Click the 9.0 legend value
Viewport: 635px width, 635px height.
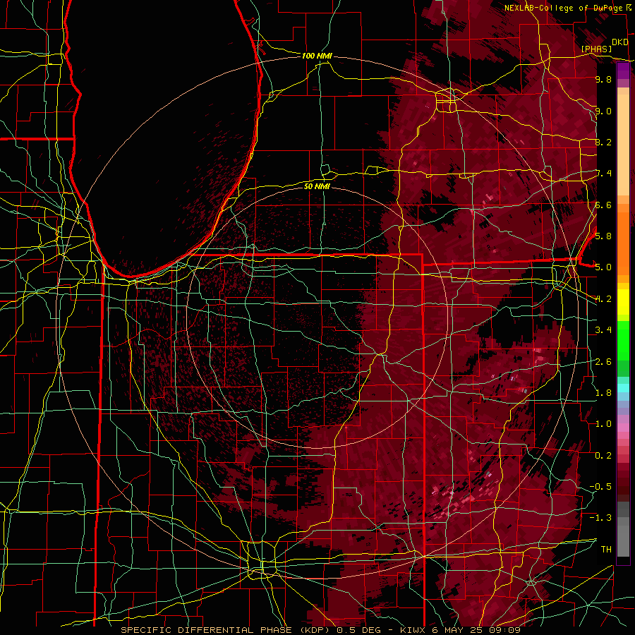603,111
